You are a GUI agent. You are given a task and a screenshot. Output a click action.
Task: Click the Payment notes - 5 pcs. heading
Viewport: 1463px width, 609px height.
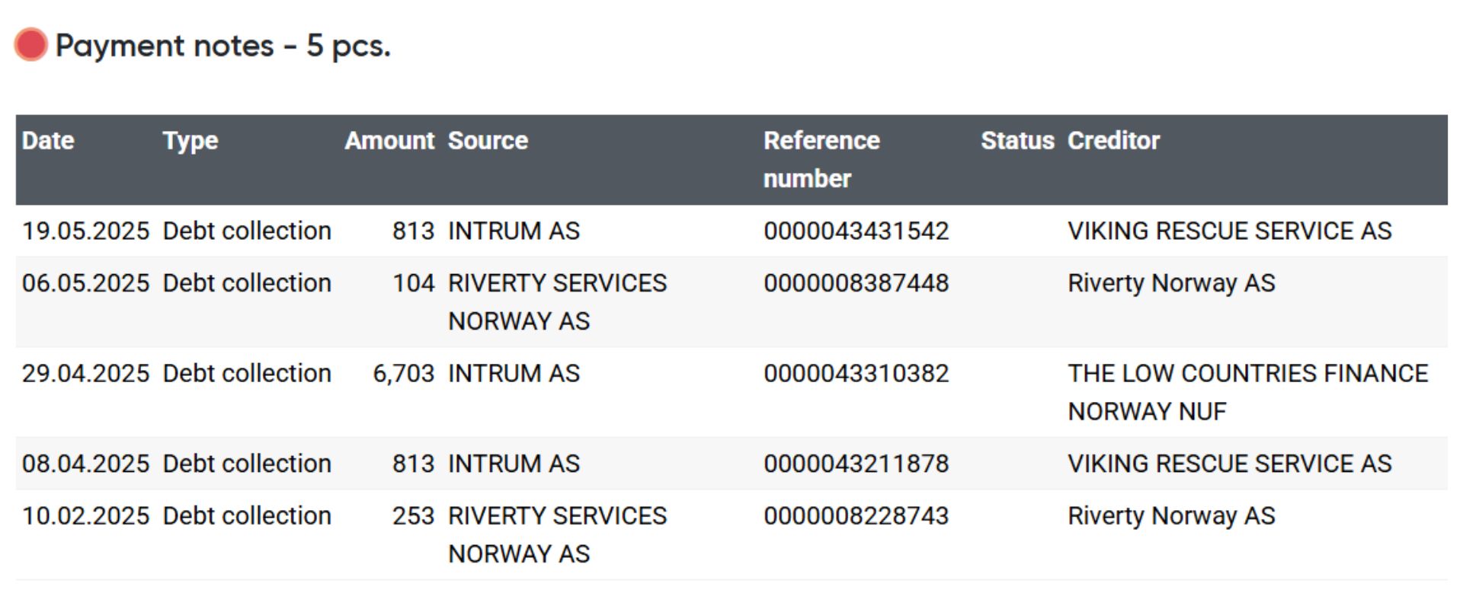pos(222,46)
